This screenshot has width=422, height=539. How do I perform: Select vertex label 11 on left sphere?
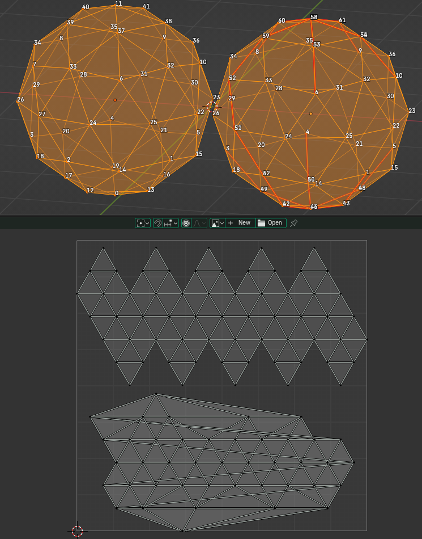pos(118,3)
